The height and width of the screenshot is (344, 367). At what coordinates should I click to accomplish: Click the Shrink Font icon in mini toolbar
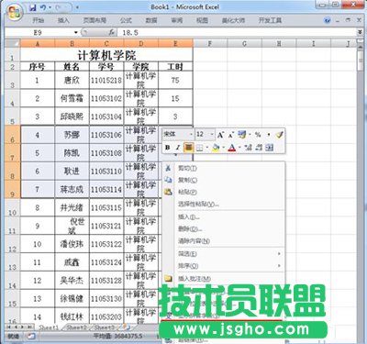point(231,135)
